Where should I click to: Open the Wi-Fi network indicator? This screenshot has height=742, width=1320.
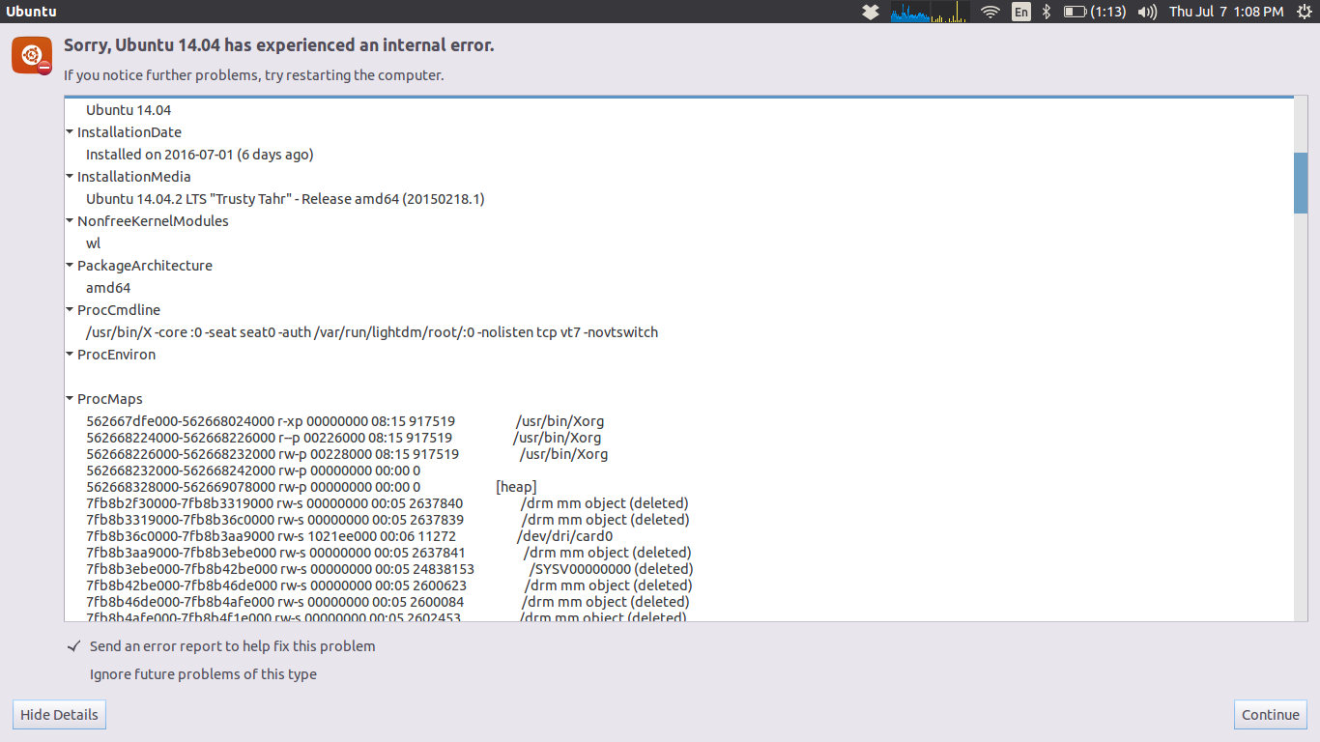point(990,12)
